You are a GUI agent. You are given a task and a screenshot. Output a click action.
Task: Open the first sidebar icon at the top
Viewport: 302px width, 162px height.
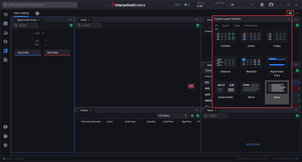5,14
